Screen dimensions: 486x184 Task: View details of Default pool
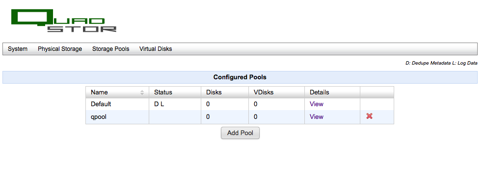(317, 104)
